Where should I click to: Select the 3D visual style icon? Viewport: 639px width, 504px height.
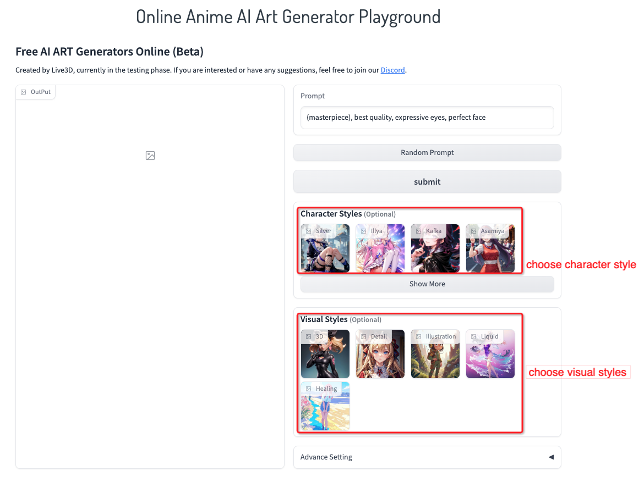(308, 336)
